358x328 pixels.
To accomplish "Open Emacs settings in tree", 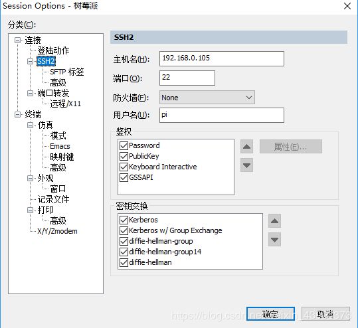I will (x=60, y=146).
